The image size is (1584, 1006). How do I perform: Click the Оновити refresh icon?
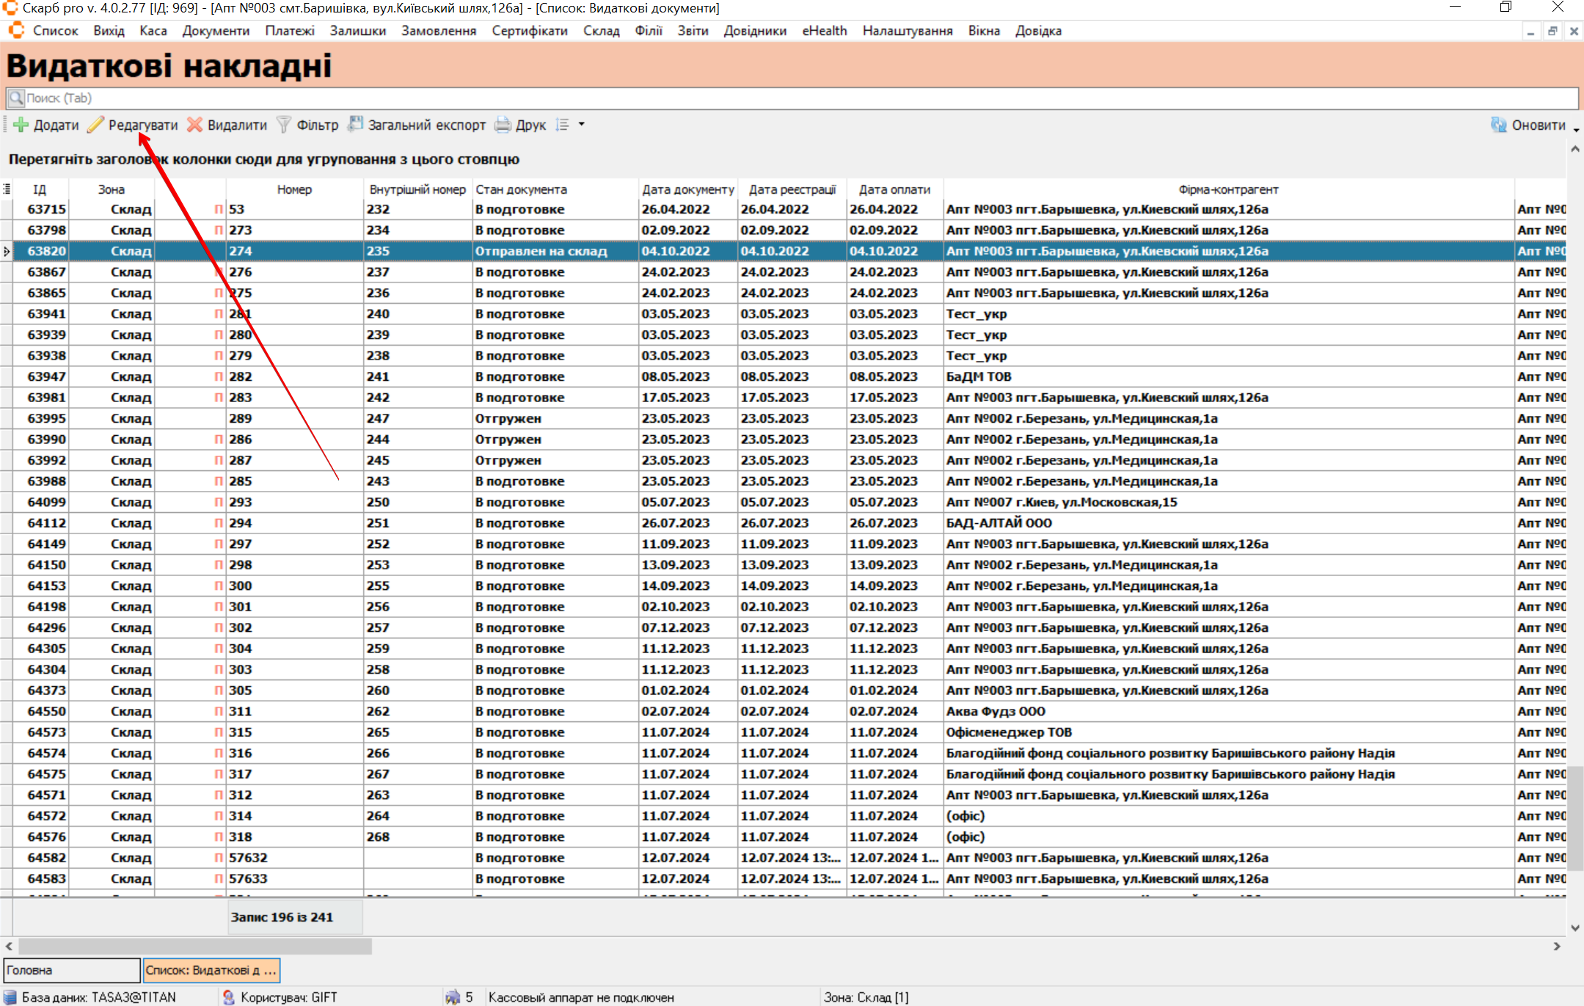tap(1498, 125)
